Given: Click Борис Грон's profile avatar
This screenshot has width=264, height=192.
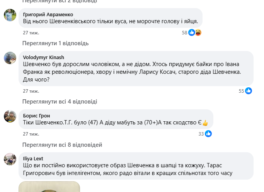Looking at the screenshot, I should point(10,116).
